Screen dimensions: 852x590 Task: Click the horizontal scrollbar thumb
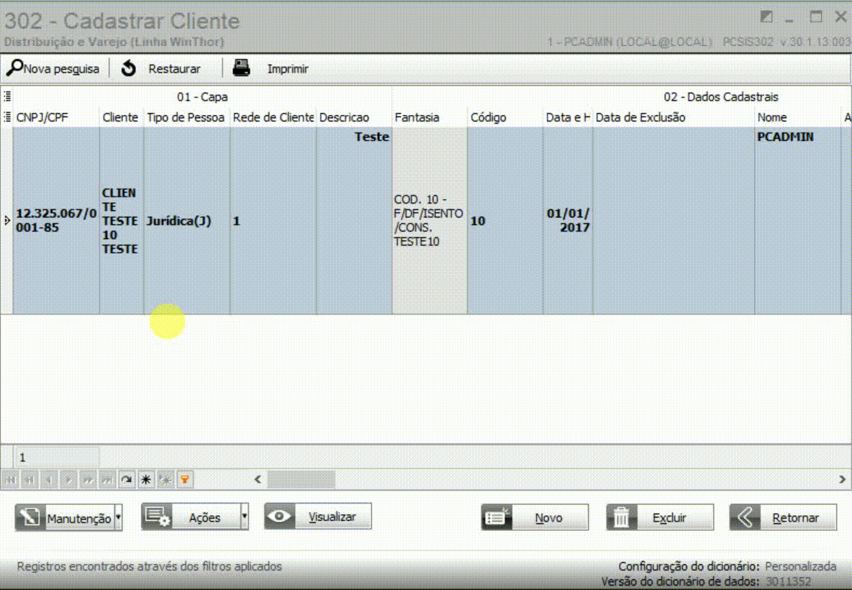(302, 479)
